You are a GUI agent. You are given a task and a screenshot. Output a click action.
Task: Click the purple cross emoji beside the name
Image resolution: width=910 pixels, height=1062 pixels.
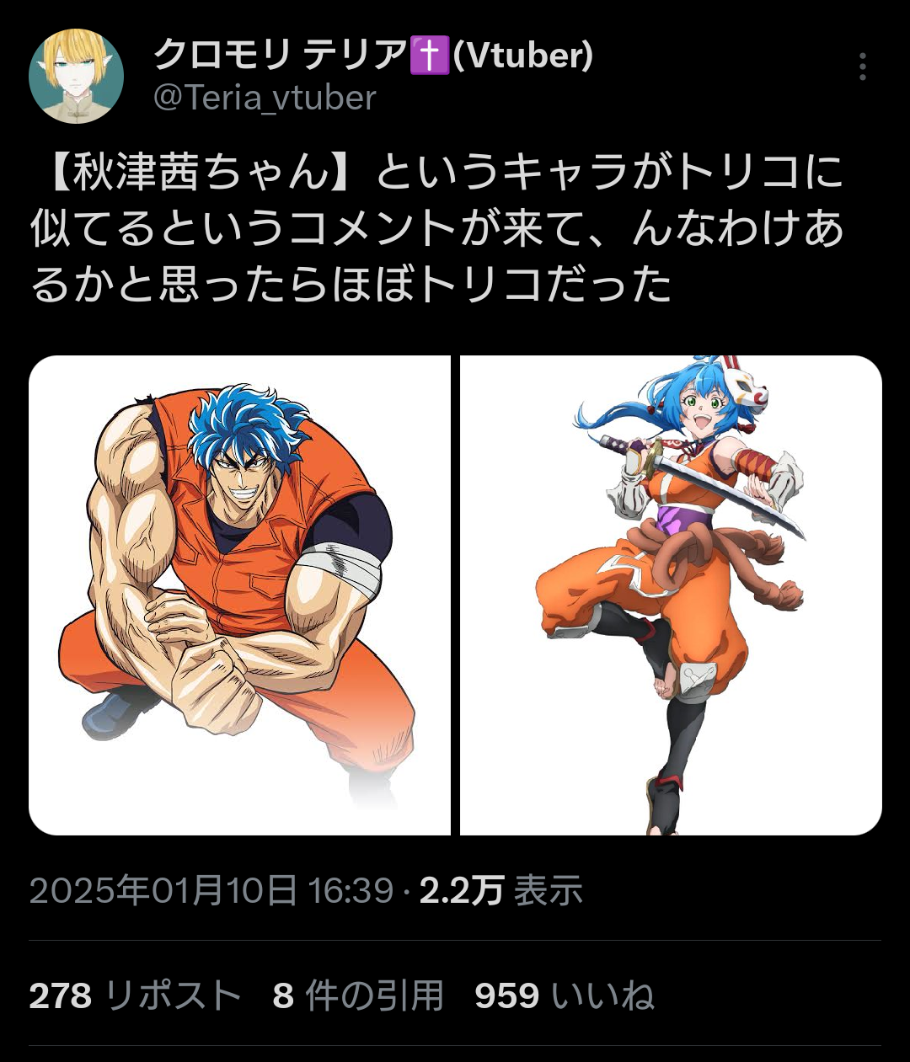(430, 56)
